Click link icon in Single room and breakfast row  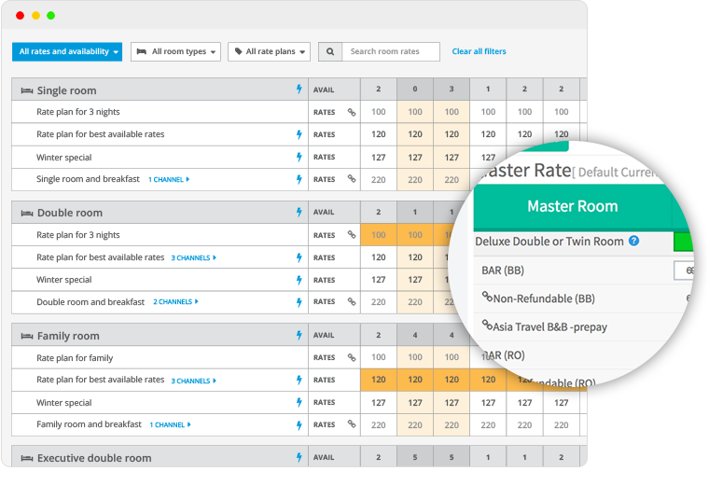pos(352,178)
